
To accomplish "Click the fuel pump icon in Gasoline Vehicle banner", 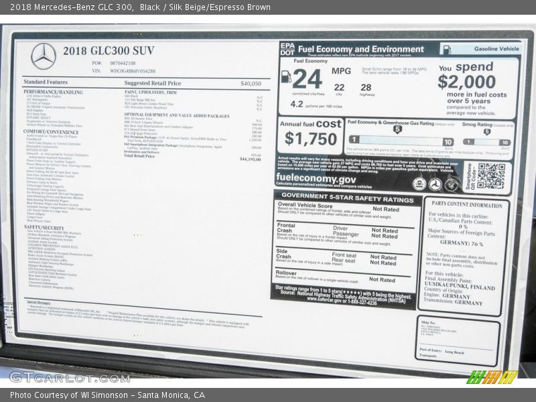I will click(x=447, y=50).
